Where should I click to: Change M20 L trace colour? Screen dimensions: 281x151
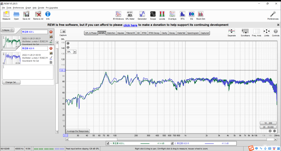point(51,41)
